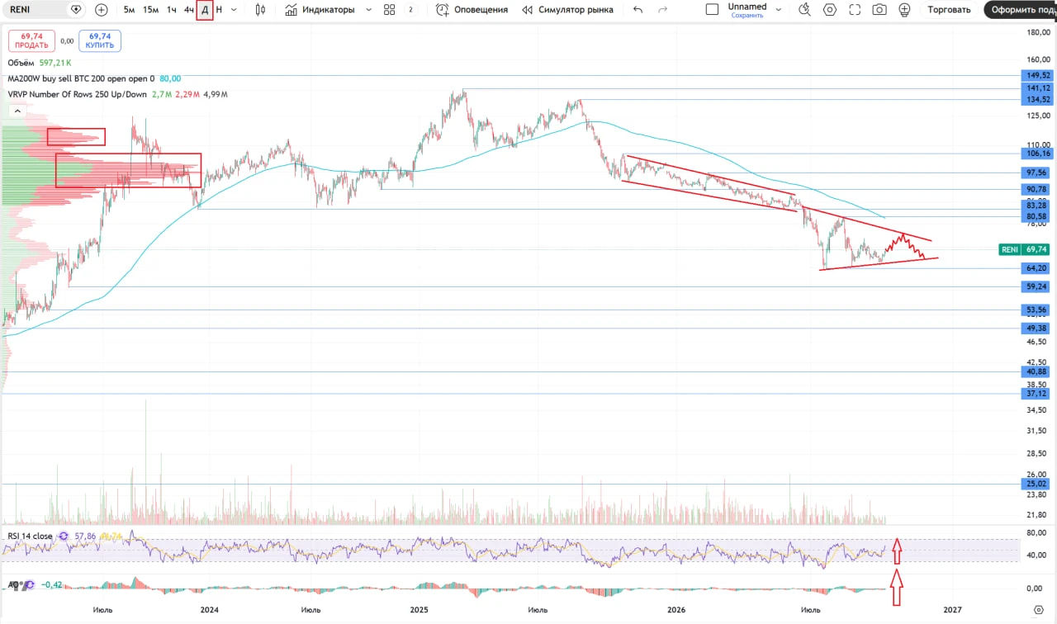This screenshot has width=1057, height=624.
Task: Click the purple refresh icon beside the AO label
Action: click(31, 585)
